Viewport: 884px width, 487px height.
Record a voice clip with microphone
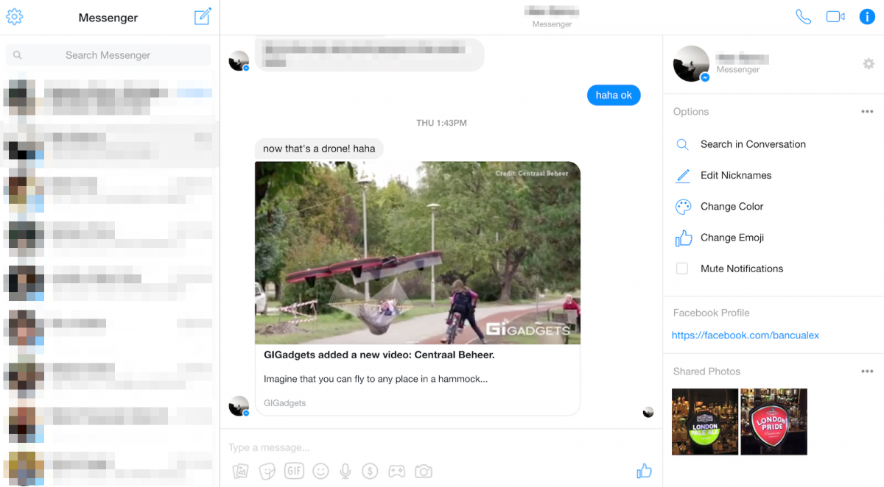(x=345, y=471)
